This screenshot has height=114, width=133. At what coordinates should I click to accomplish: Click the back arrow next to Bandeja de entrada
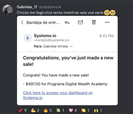(x=22, y=22)
